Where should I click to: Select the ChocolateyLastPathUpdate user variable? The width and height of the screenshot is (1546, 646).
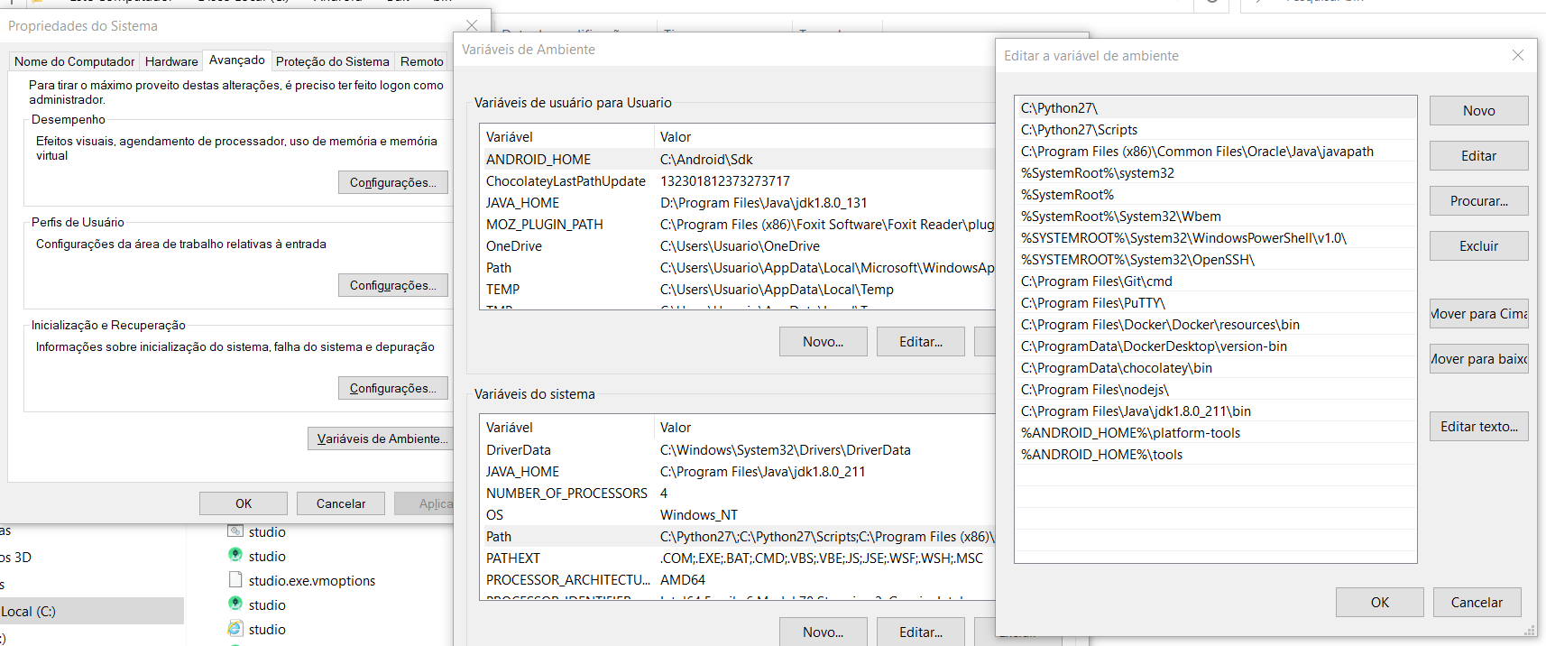click(x=738, y=181)
